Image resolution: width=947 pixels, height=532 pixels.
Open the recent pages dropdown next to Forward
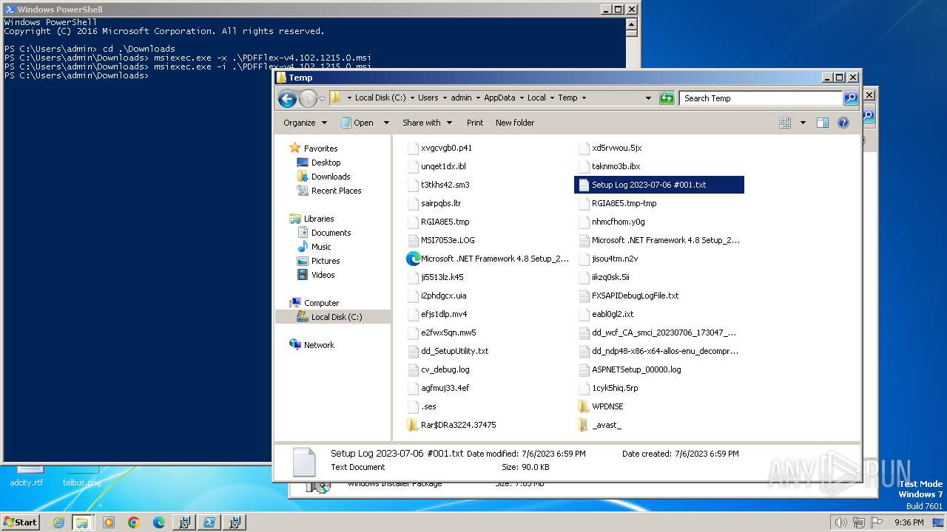click(322, 98)
